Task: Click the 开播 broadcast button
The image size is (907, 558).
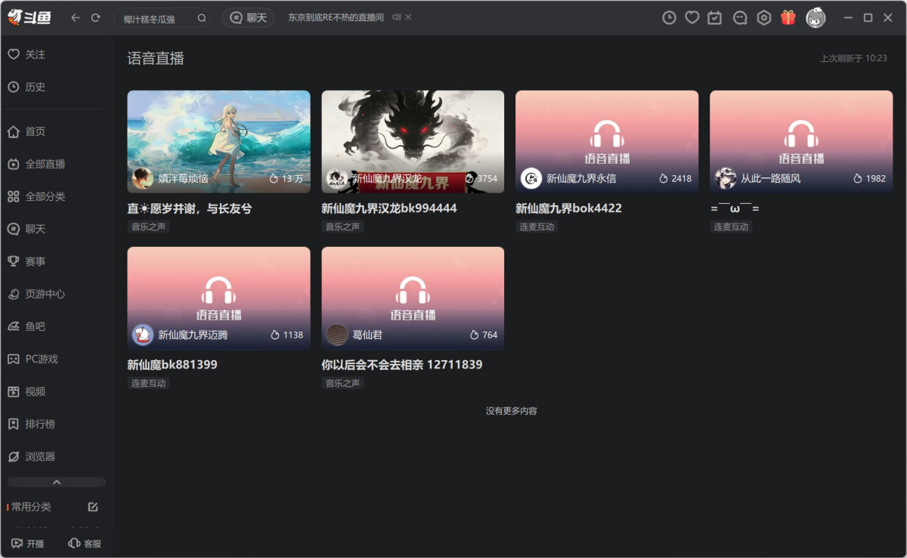Action: pyautogui.click(x=28, y=543)
